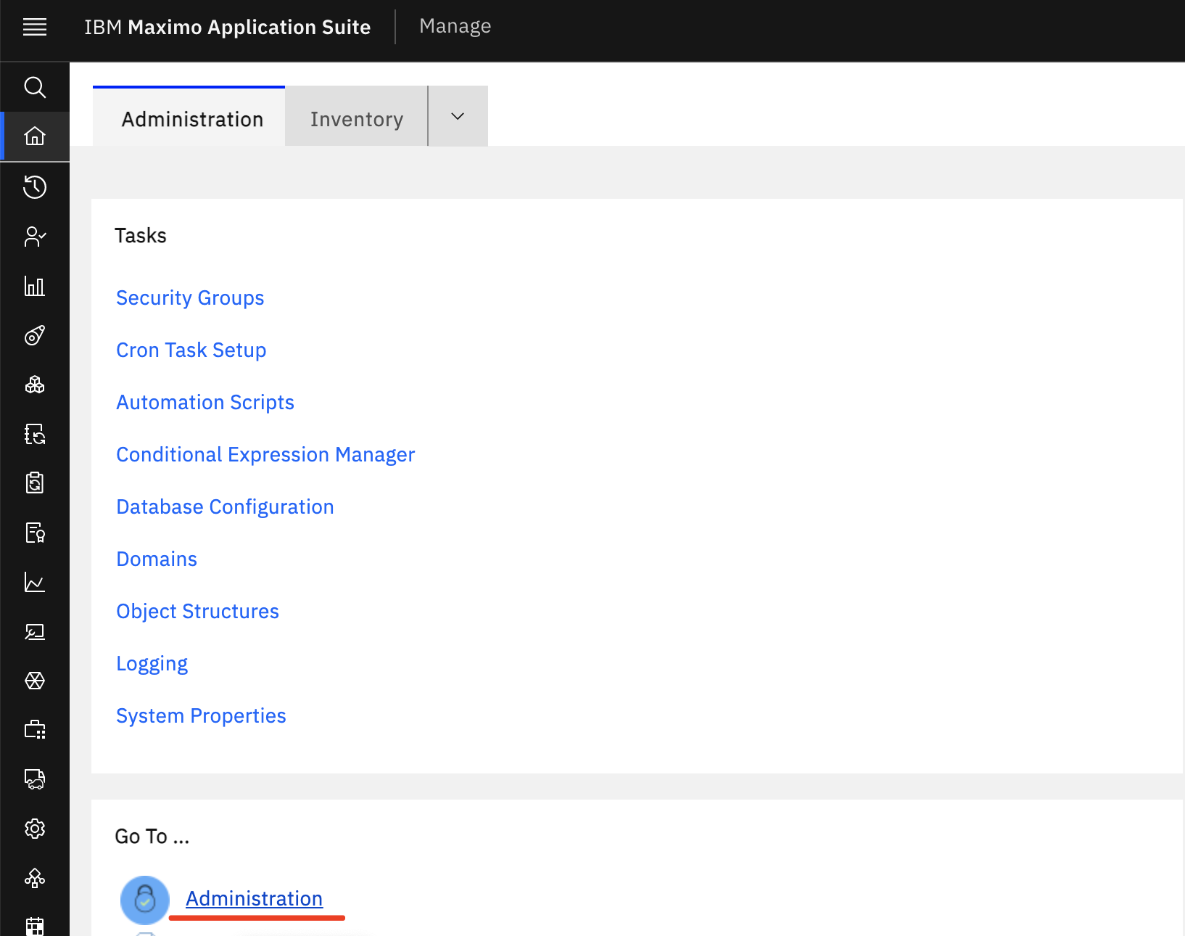Screen dimensions: 1185x936
Task: Open the hamburger navigation menu
Action: [x=35, y=28]
